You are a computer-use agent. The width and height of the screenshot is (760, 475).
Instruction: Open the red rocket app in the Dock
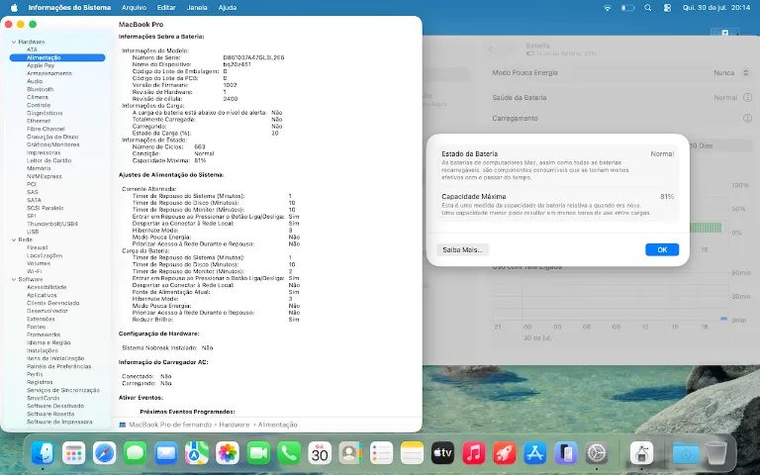[505, 453]
